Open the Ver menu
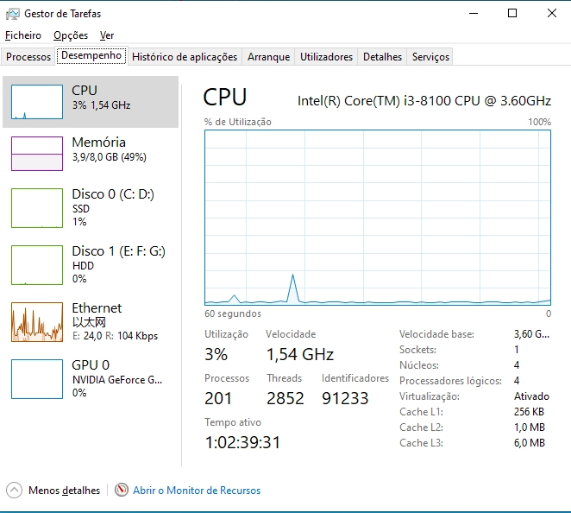Screen dimensions: 571x513 pos(107,35)
